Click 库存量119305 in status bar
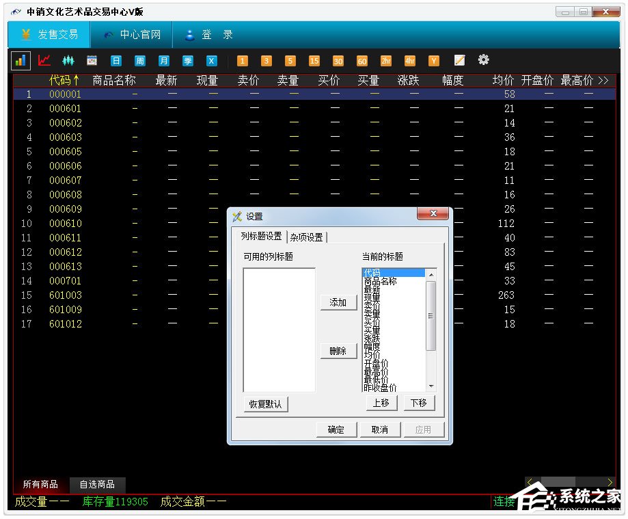628x519 pixels. tap(115, 501)
